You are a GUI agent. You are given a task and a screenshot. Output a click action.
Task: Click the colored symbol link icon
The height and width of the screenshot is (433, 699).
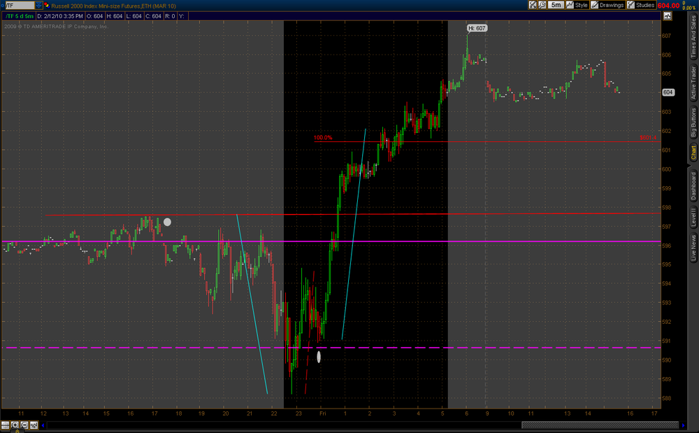pyautogui.click(x=46, y=6)
